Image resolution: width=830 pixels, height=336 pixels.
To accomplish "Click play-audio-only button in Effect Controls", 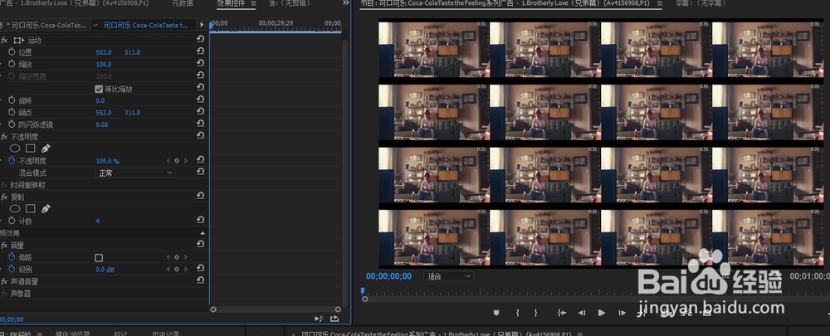I will coord(319,319).
